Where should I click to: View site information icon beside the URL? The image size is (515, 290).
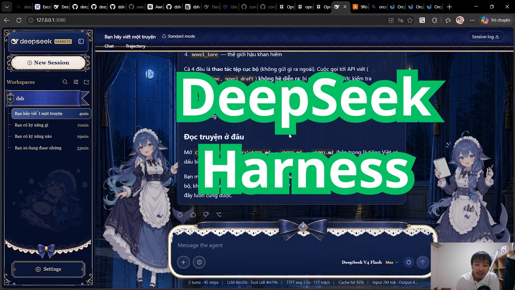coord(31,20)
